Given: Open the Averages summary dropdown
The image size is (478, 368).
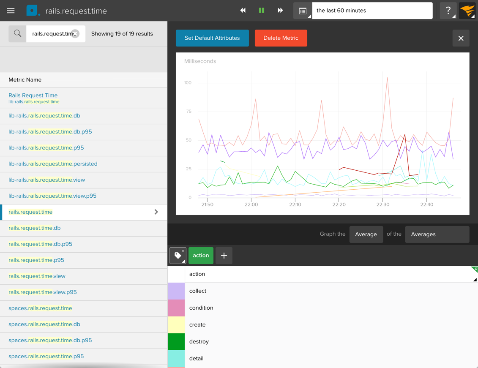Looking at the screenshot, I should [437, 234].
